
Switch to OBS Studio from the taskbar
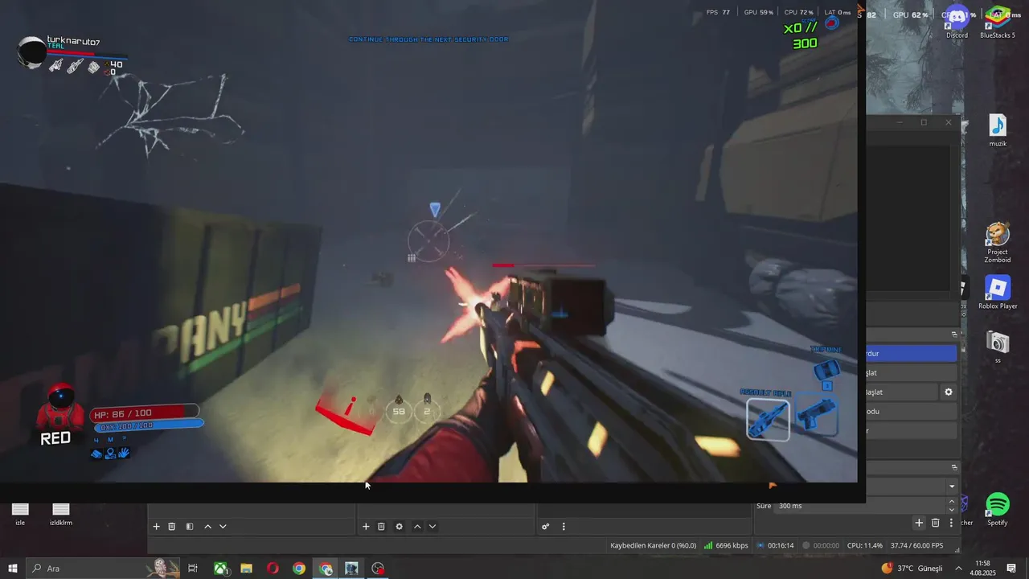[x=378, y=569]
